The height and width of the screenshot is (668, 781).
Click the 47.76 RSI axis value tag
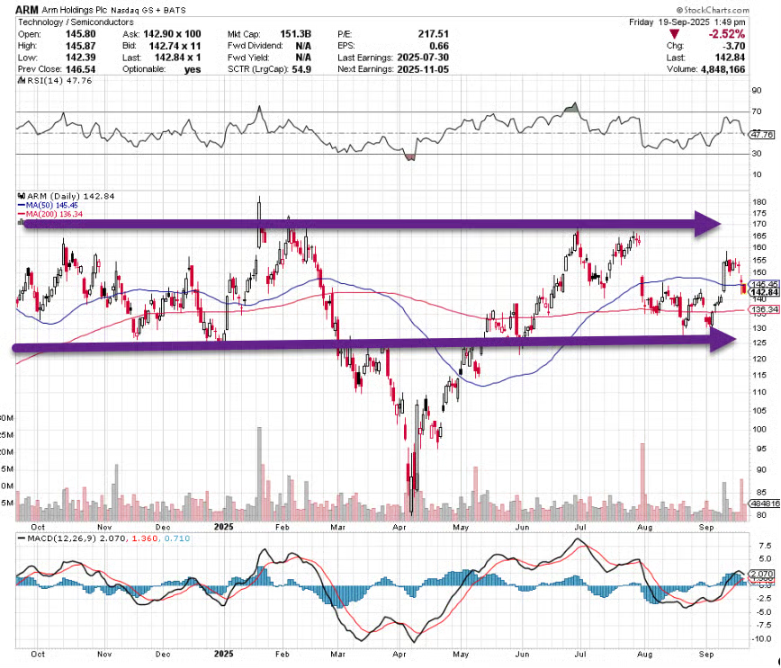(761, 135)
